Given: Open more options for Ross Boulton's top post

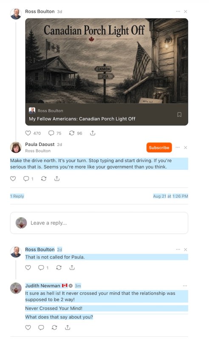Looking at the screenshot, I should point(178,11).
